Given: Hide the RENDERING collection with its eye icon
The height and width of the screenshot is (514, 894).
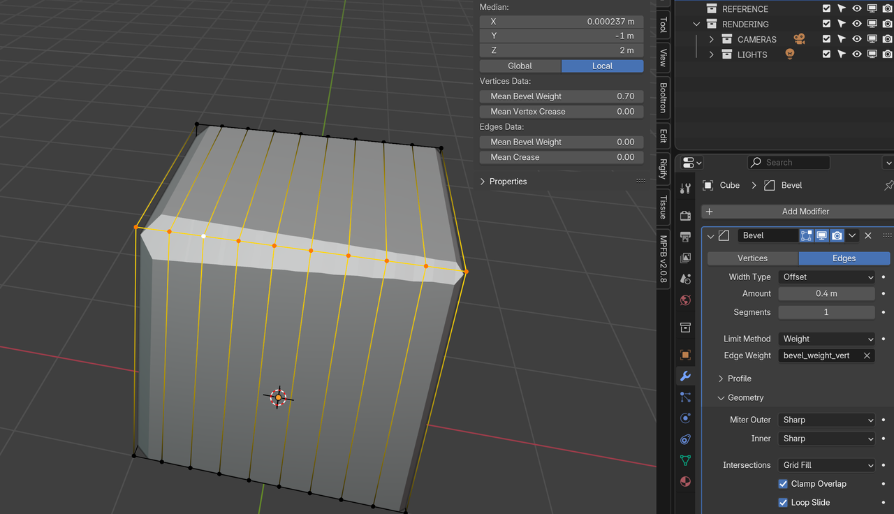Looking at the screenshot, I should (856, 23).
